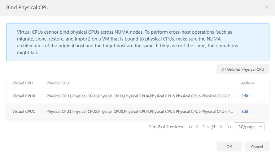Screen dimensions: 275x157
Task: Edit the Virtual CPU0 binding
Action: click(245, 96)
